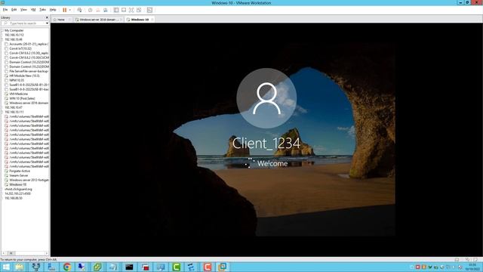The image size is (483, 272).
Task: Click the Client_1234 user avatar in VM
Action: coord(266,98)
